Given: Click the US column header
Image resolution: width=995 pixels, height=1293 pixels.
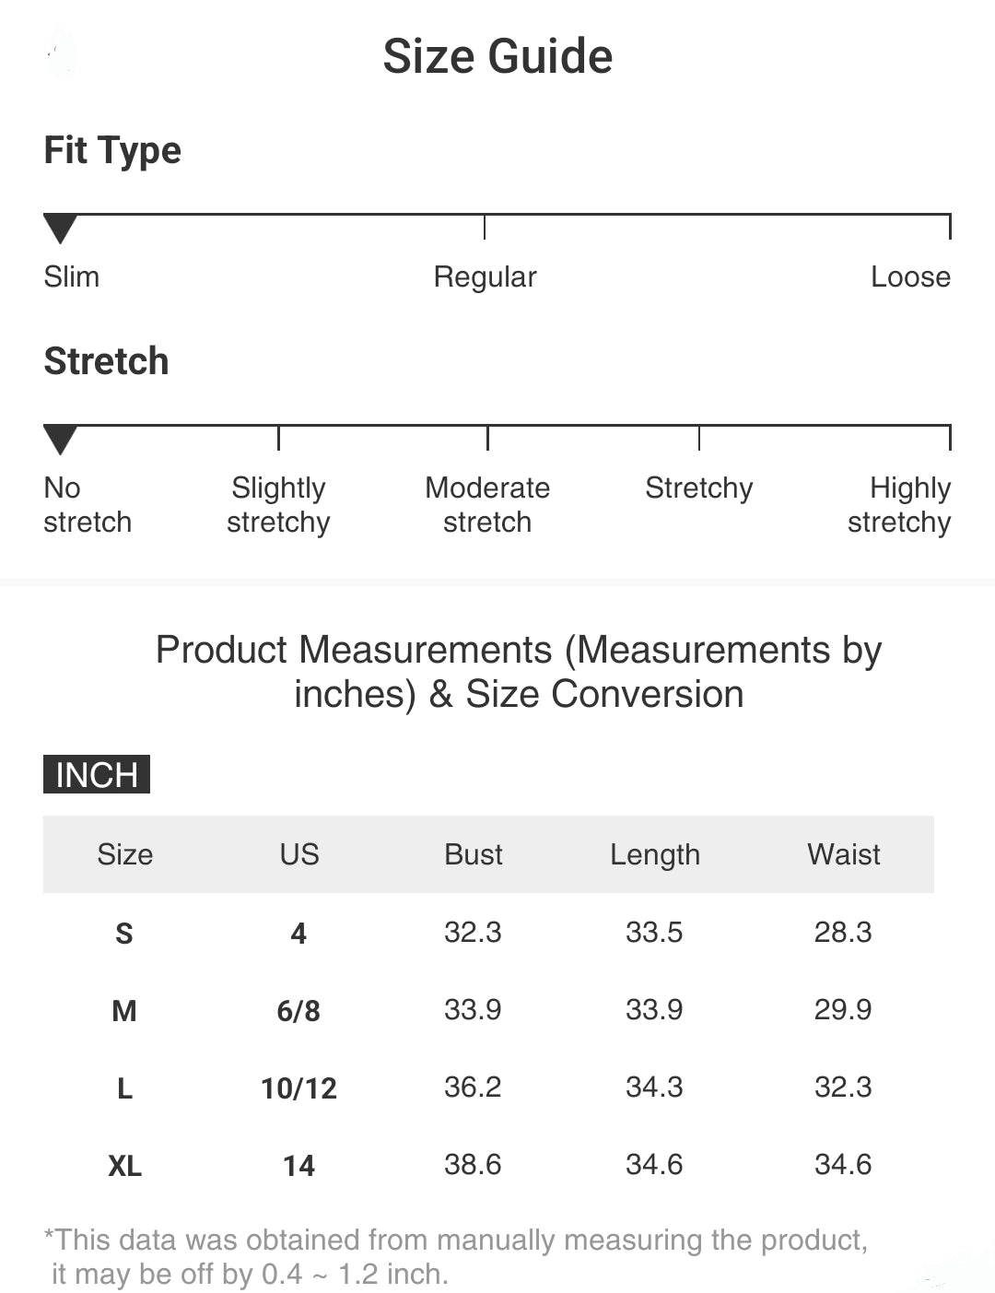Looking at the screenshot, I should tap(299, 854).
